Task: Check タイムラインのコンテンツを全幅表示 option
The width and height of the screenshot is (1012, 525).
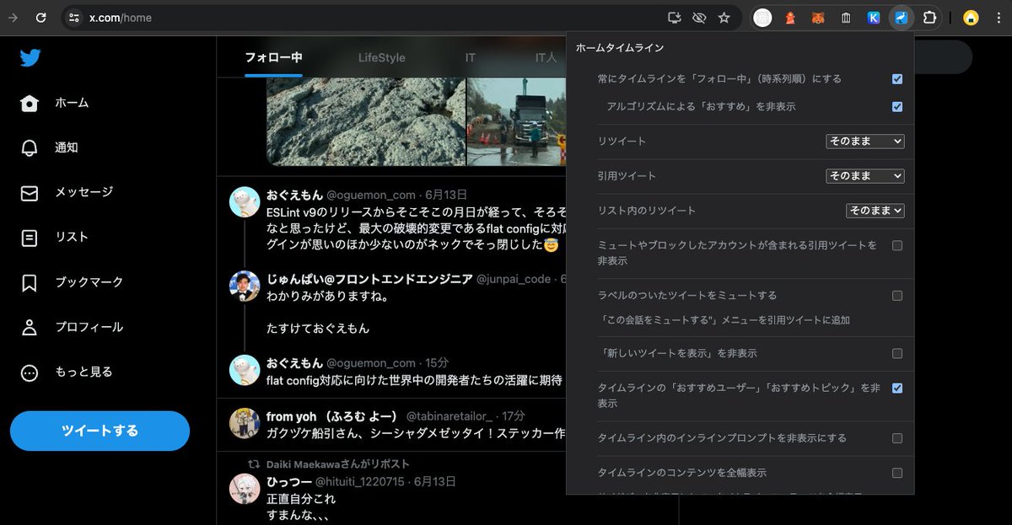Action: [896, 473]
